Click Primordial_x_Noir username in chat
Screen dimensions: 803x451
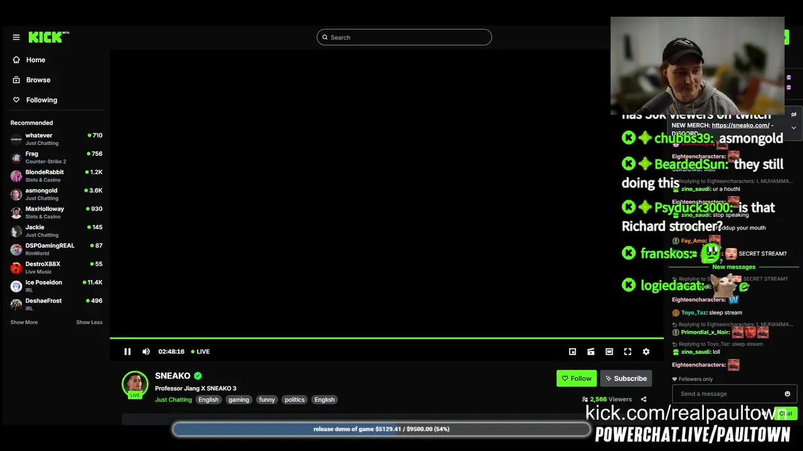click(705, 332)
